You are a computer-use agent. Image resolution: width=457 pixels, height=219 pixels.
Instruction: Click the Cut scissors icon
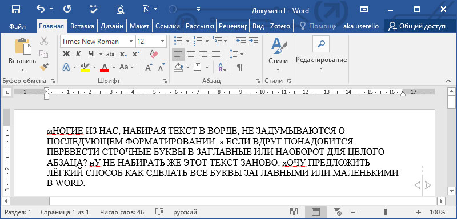pyautogui.click(x=44, y=41)
